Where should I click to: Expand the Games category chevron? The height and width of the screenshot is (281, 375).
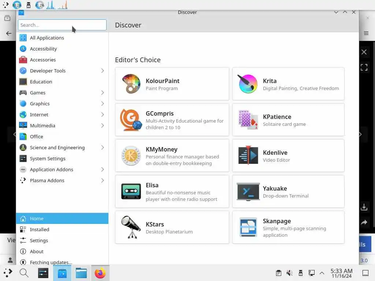[103, 93]
